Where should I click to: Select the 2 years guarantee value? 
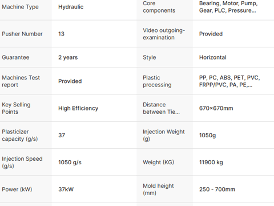(68, 57)
